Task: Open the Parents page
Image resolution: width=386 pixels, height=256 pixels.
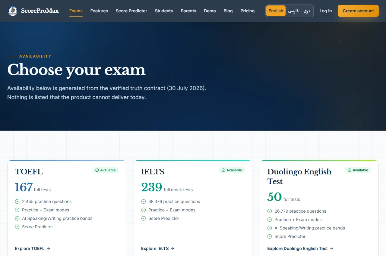Action: tap(188, 11)
